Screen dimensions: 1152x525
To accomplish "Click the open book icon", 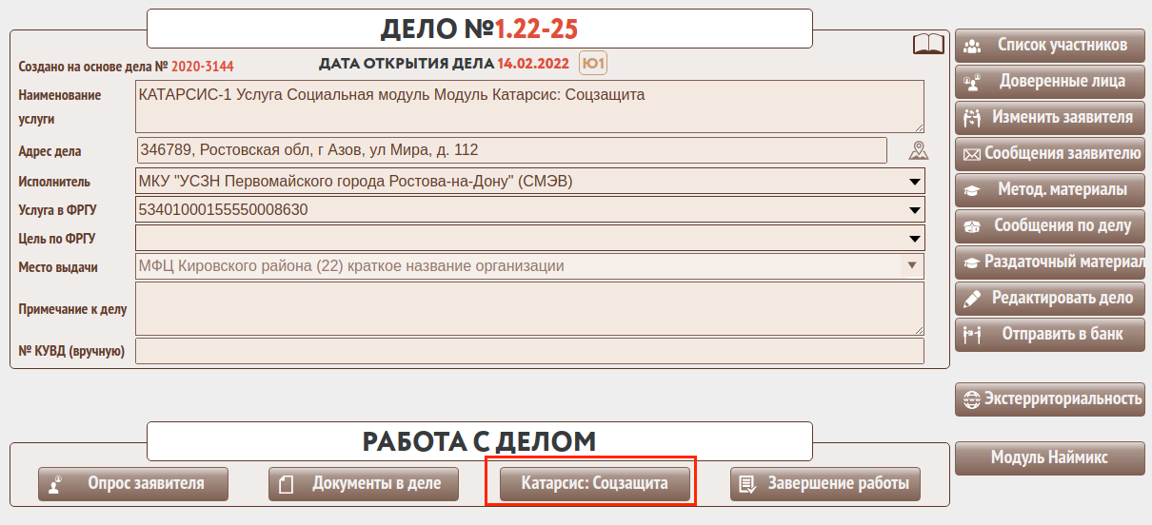I will point(927,45).
